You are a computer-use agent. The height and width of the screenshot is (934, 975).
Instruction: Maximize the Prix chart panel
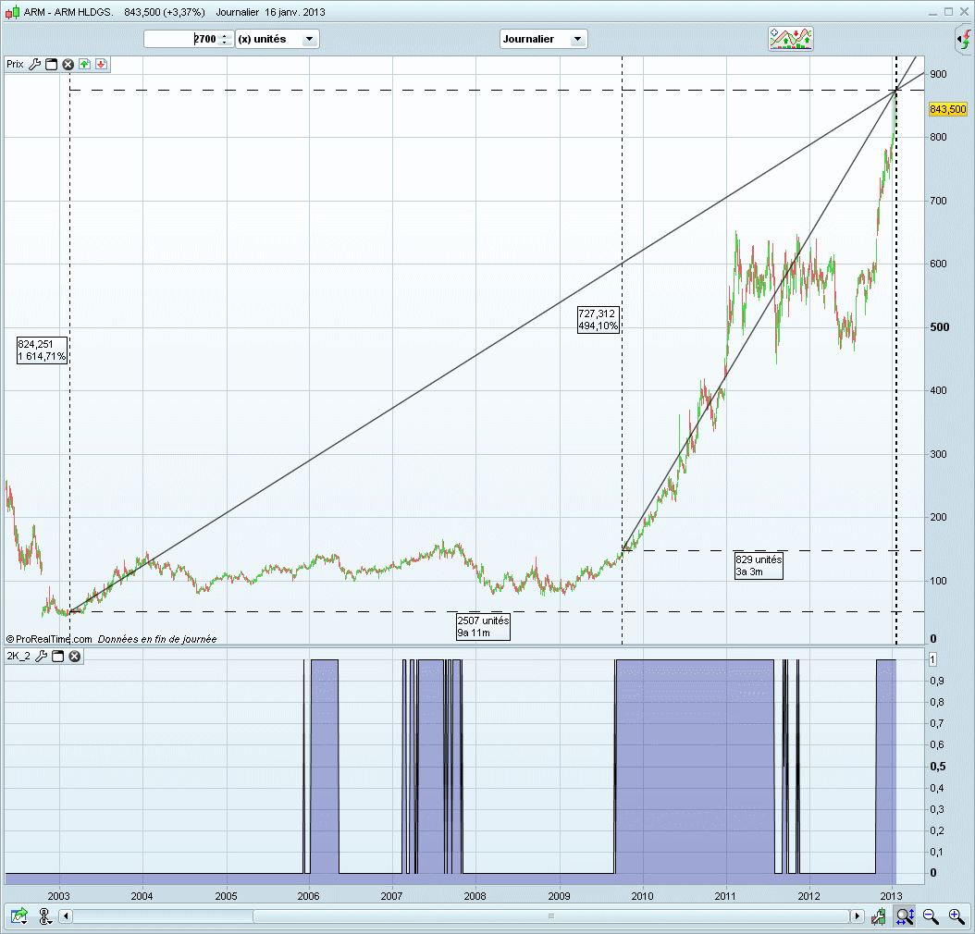point(52,65)
